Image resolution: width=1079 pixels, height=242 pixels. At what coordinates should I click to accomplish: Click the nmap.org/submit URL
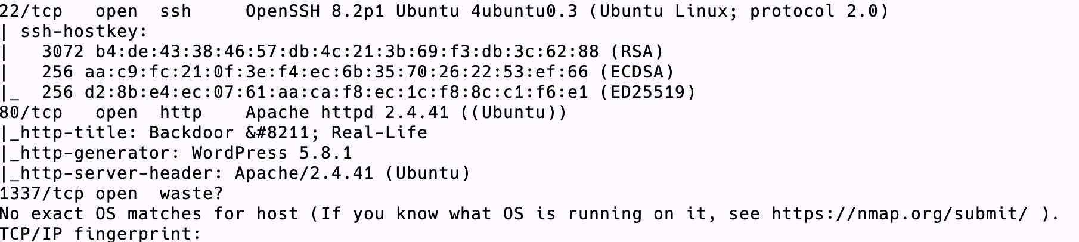point(900,213)
